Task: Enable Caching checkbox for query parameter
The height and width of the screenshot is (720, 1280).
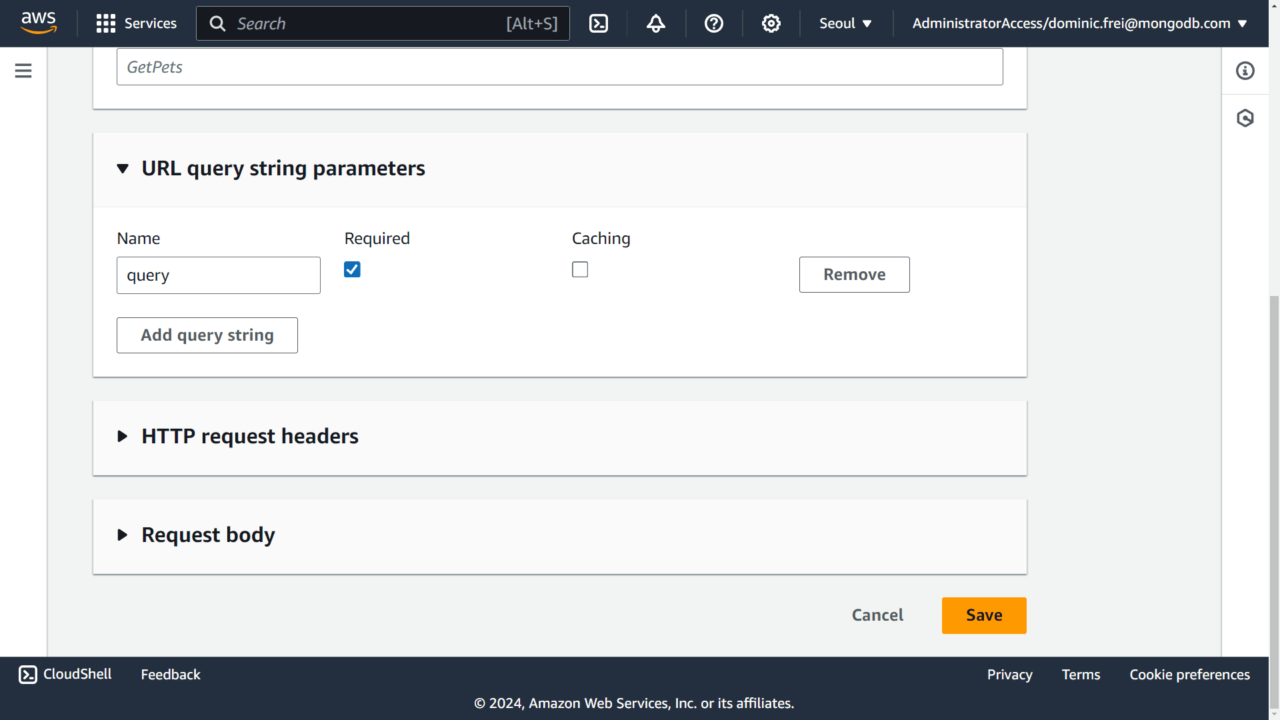Action: [x=579, y=269]
